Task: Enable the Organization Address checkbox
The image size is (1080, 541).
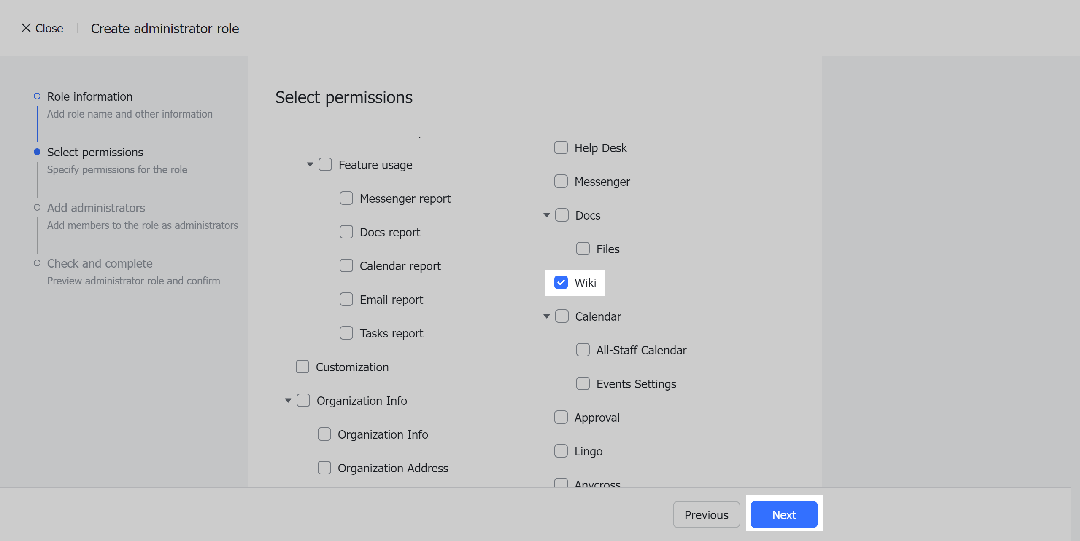Action: click(324, 468)
